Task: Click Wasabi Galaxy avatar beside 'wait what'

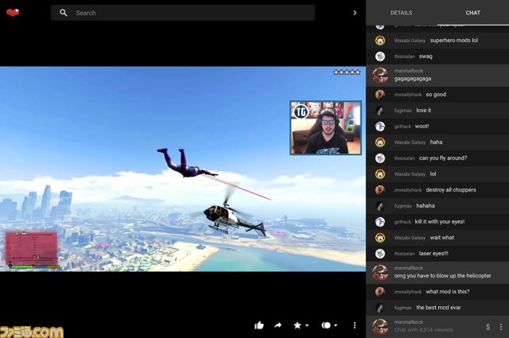Action: pos(380,238)
